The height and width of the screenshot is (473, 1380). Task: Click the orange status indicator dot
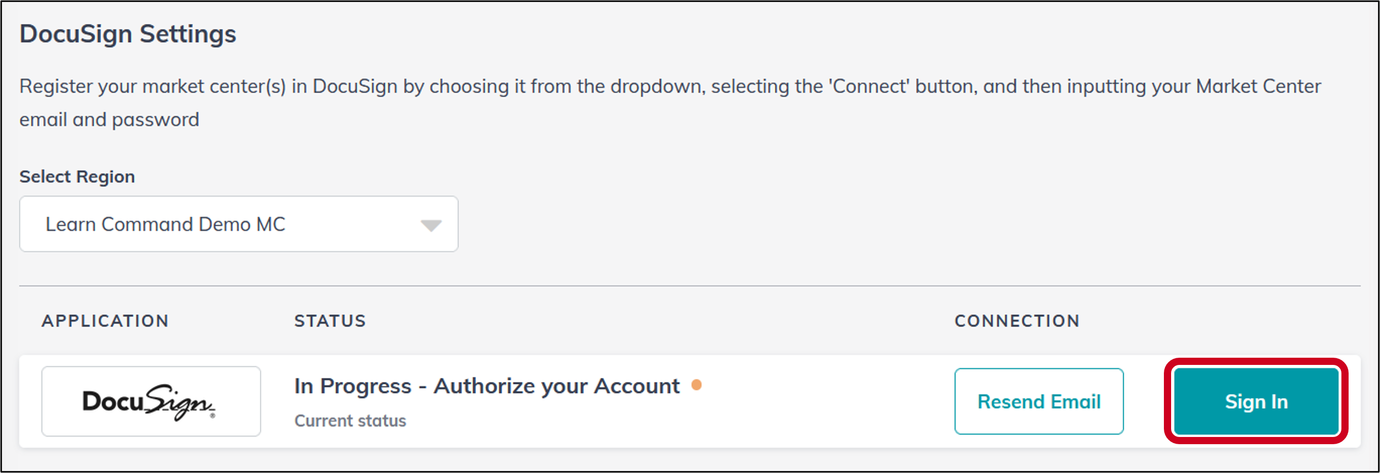698,383
